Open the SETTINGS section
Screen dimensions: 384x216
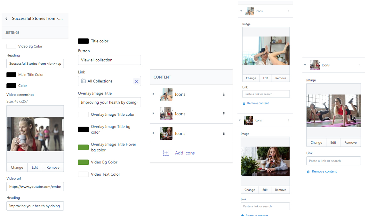(x=12, y=32)
